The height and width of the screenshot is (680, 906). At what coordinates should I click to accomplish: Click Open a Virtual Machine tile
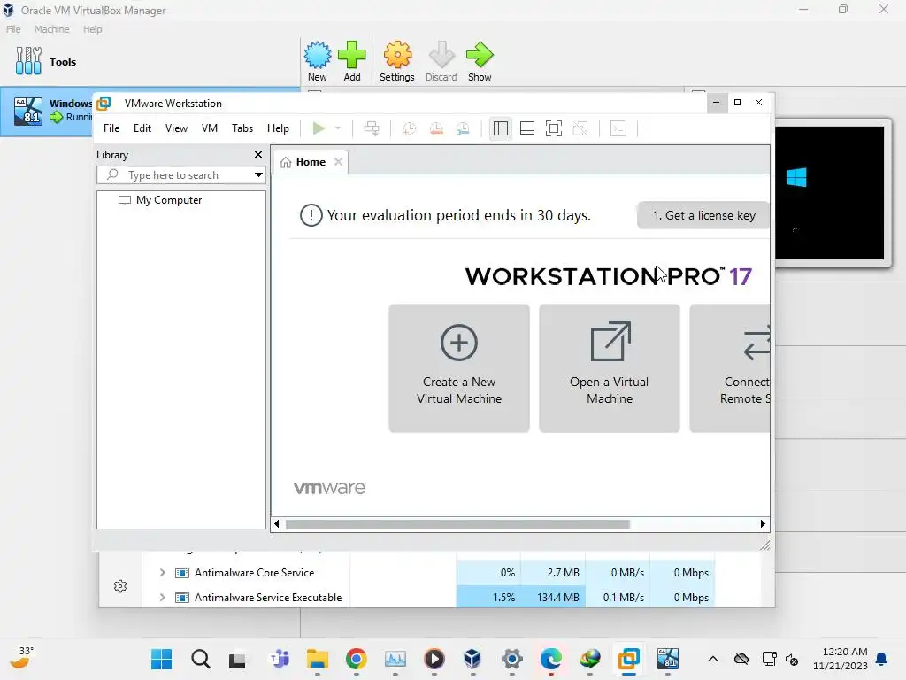609,367
